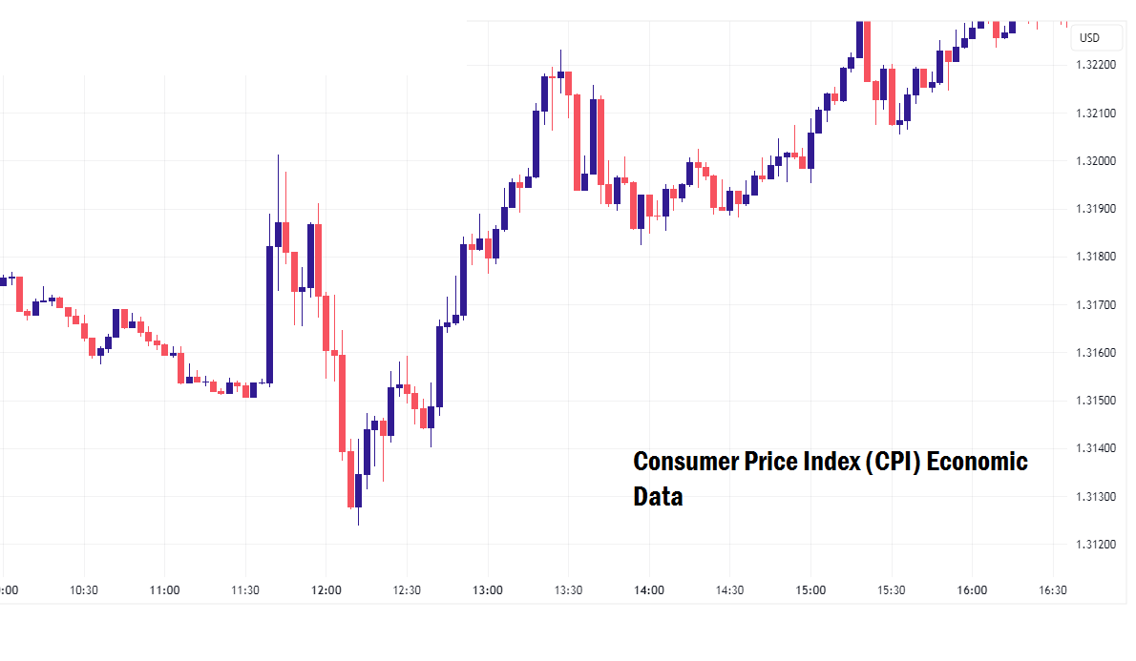Click the 1.31700 price axis label
The height and width of the screenshot is (661, 1136).
pos(1096,305)
